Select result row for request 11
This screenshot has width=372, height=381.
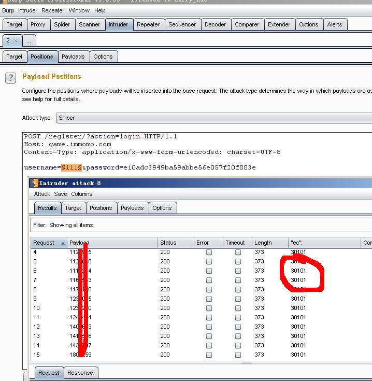[x=202, y=317]
